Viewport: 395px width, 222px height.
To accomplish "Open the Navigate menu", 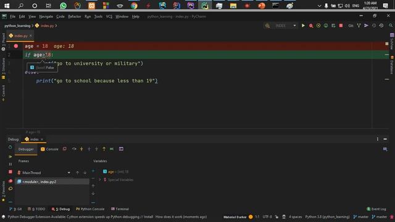I will click(46, 17).
